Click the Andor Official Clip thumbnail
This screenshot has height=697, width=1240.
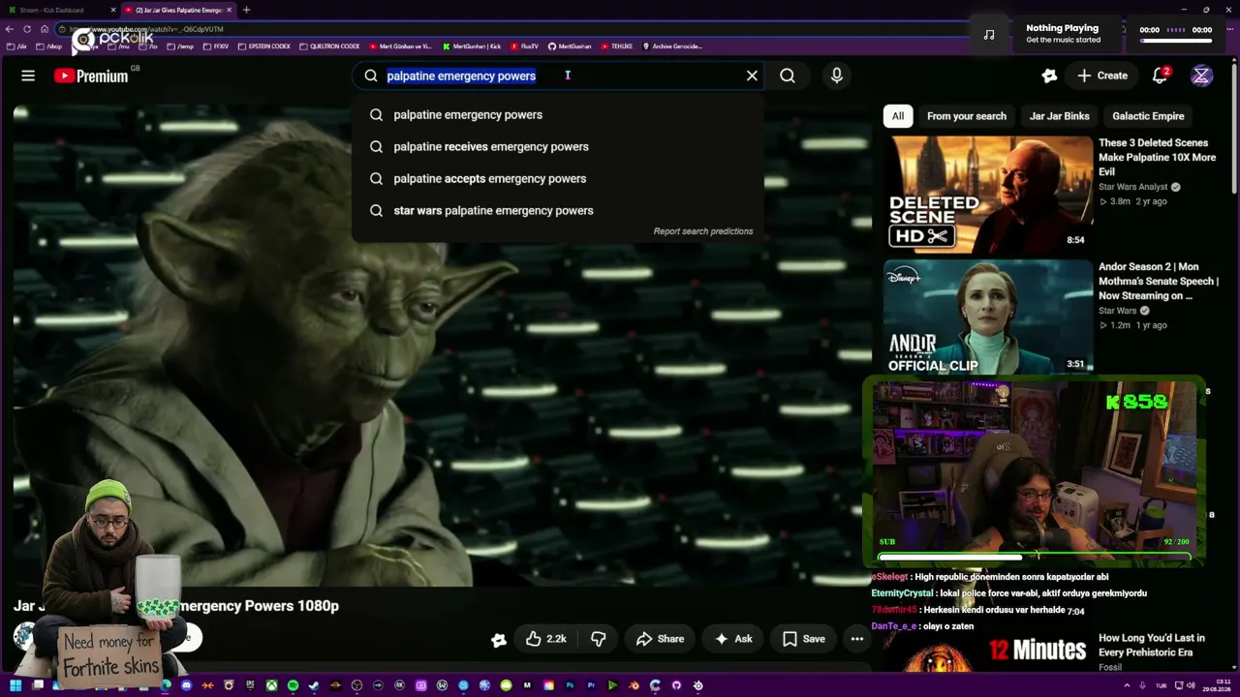(988, 317)
